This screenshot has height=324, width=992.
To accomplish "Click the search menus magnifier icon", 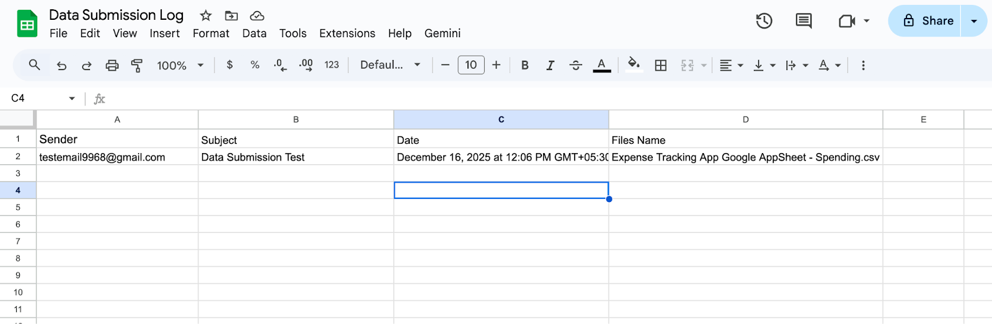I will click(x=35, y=65).
